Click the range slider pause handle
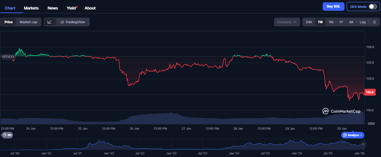Image resolution: width=381 pixels, height=157 pixels. [x=363, y=144]
